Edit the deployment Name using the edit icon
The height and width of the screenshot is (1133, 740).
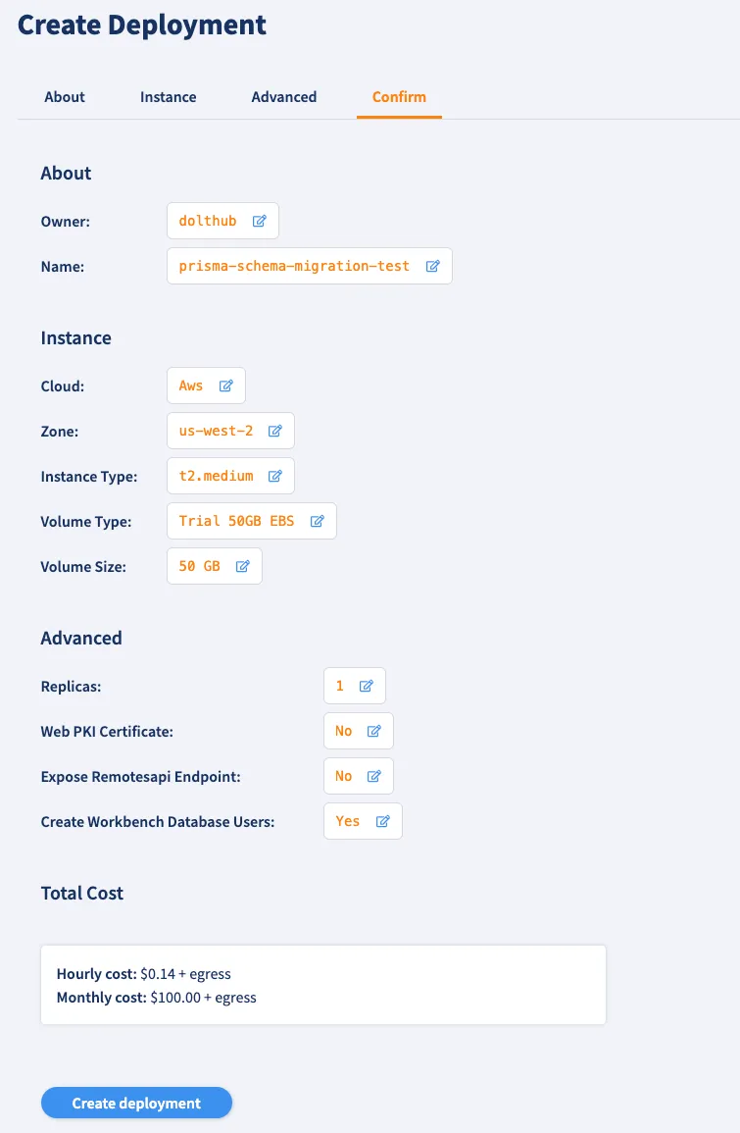432,266
